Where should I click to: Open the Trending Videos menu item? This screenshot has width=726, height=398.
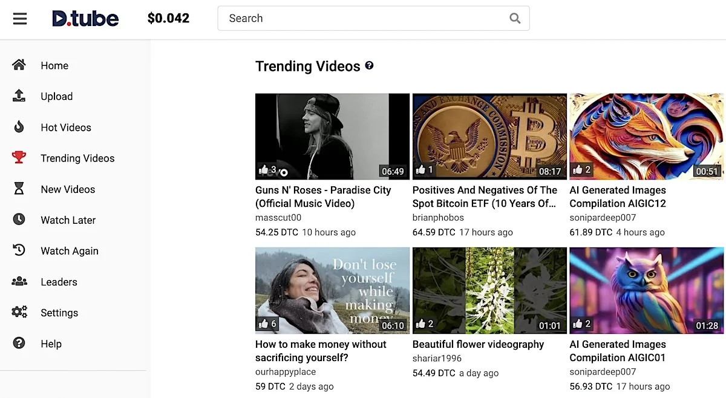pyautogui.click(x=77, y=158)
